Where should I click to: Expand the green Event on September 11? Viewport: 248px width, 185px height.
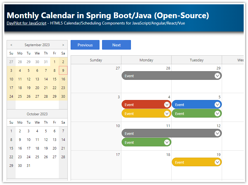click(x=167, y=142)
